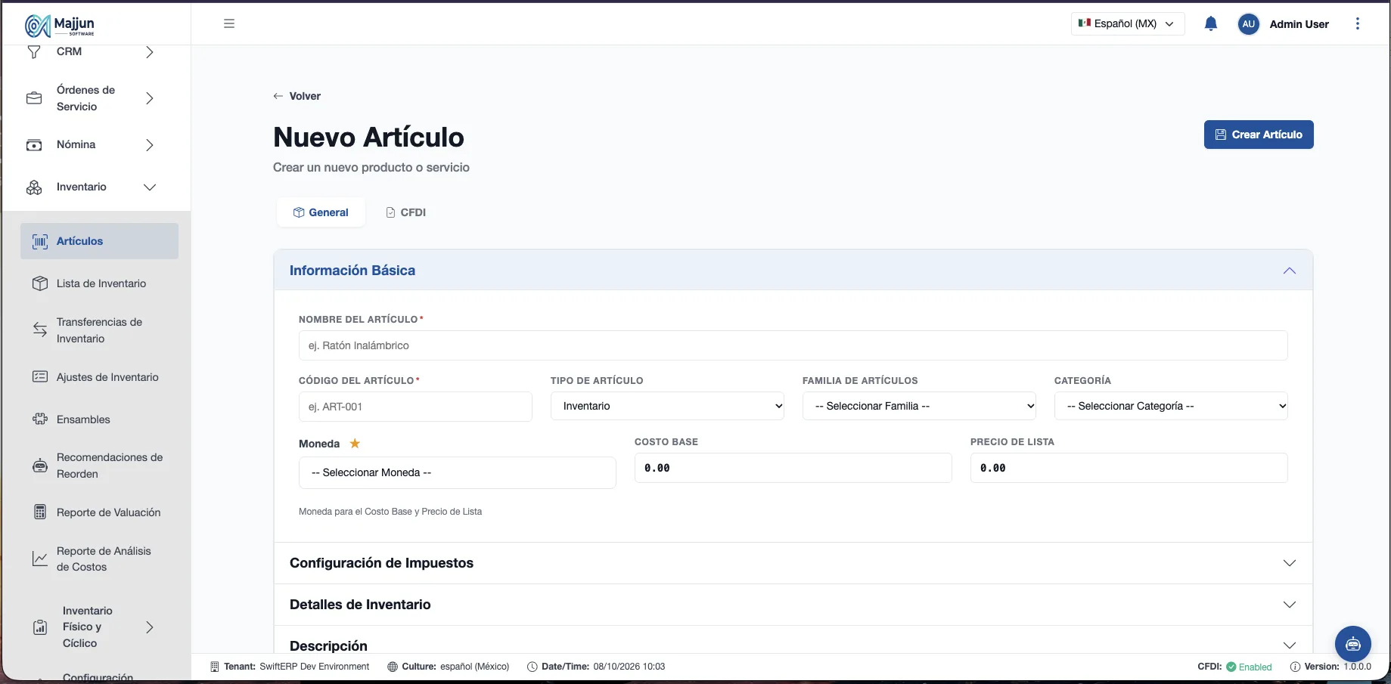
Task: Switch to the General tab
Action: click(x=321, y=212)
